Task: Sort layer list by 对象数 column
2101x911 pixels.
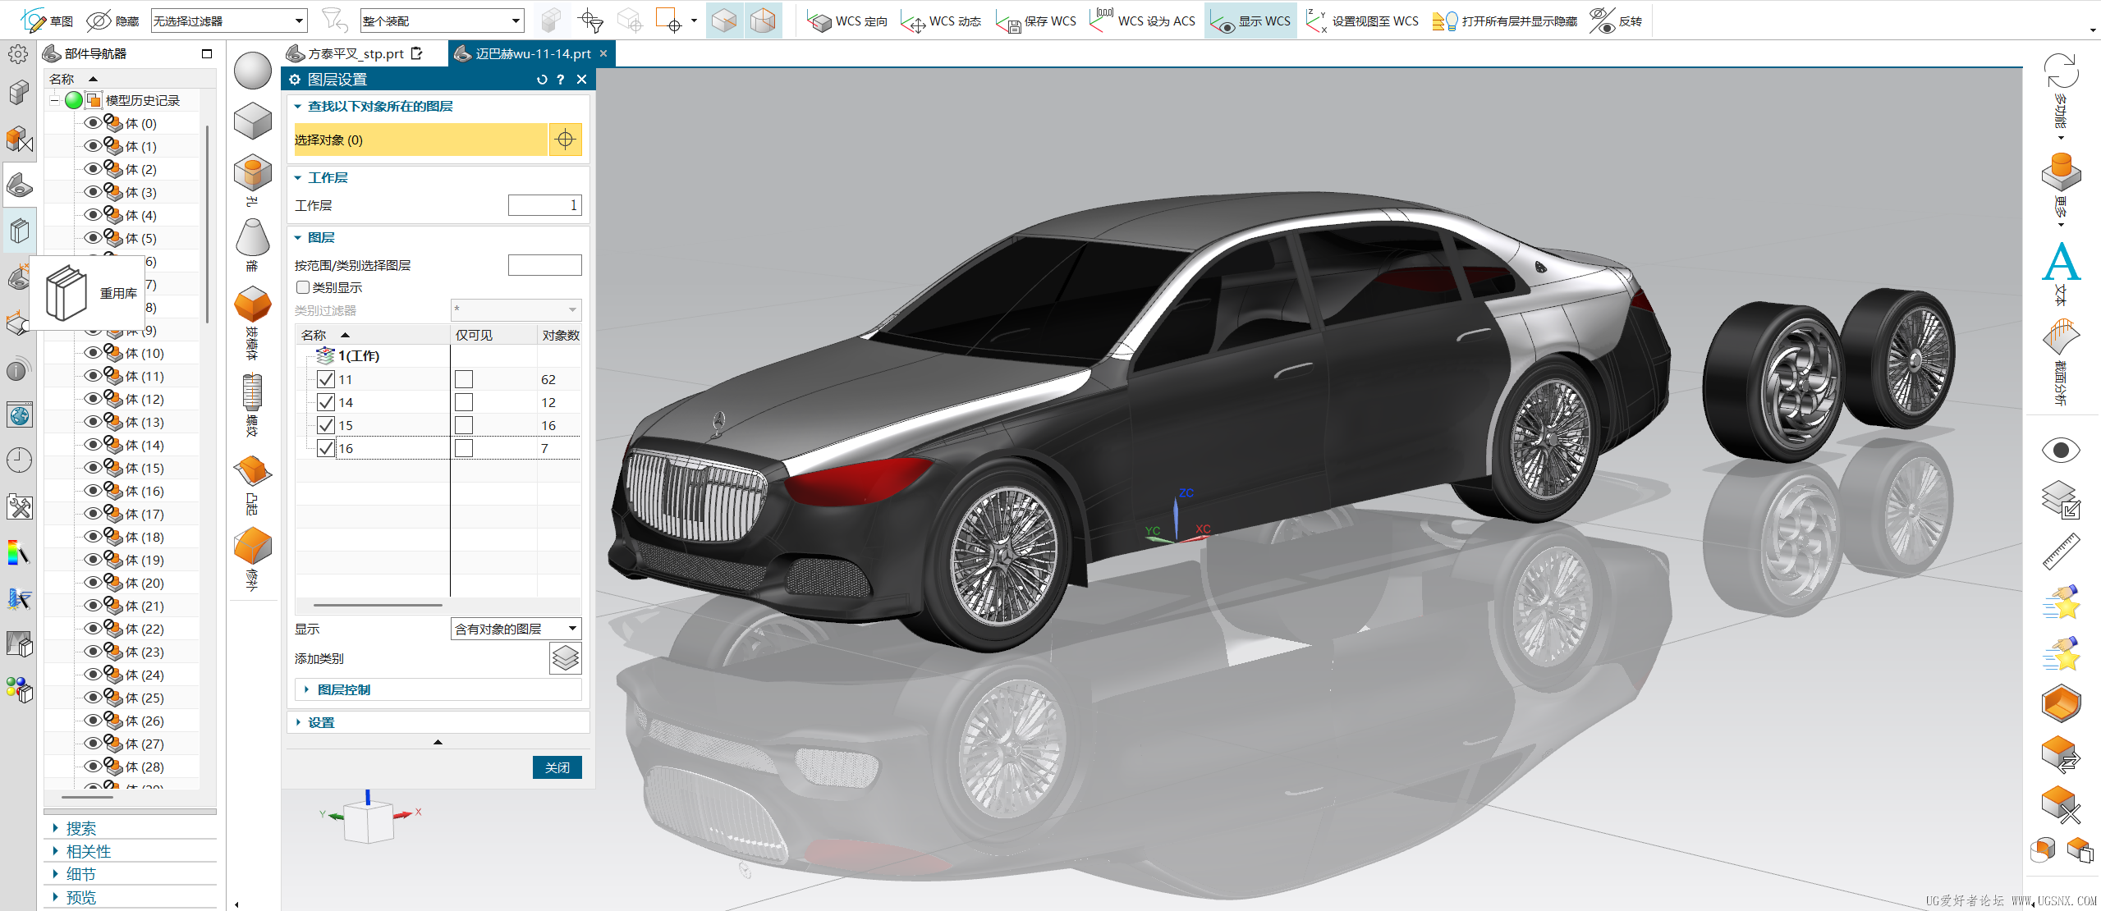Action: tap(560, 335)
